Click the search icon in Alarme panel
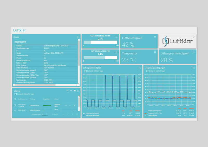208x147 pixels. (x=67, y=91)
